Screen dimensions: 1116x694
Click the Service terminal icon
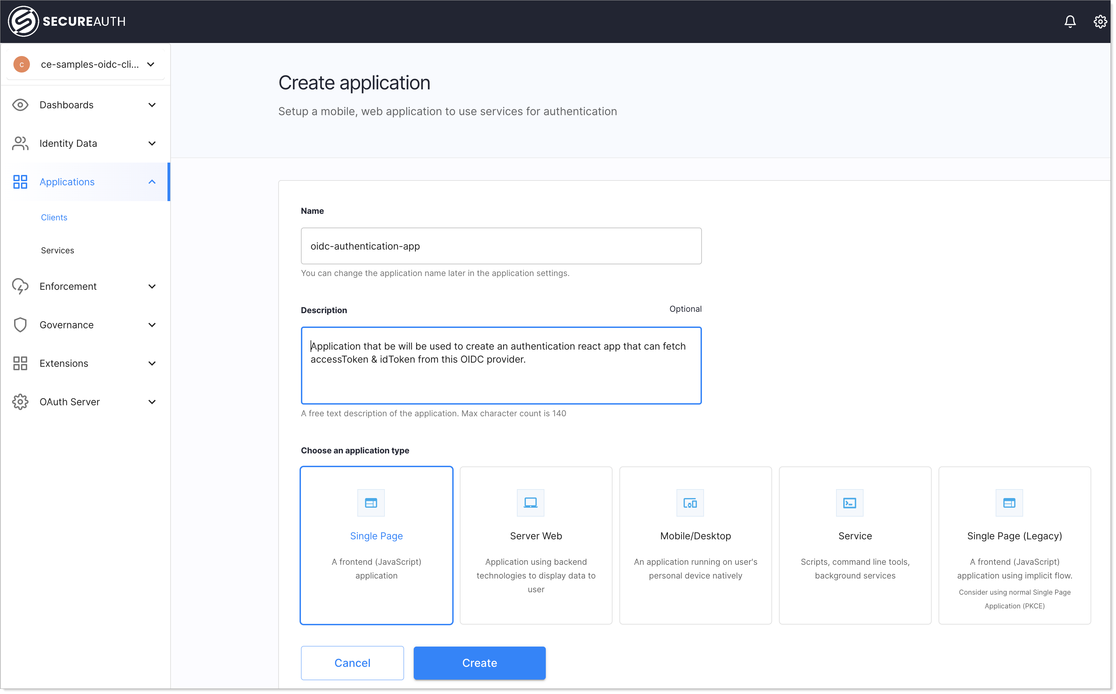tap(850, 503)
